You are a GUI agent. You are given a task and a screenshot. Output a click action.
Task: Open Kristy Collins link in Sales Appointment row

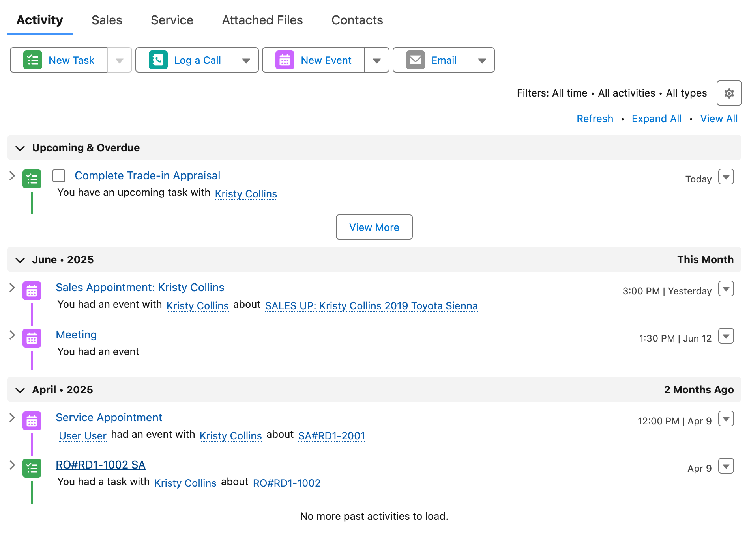click(x=197, y=306)
